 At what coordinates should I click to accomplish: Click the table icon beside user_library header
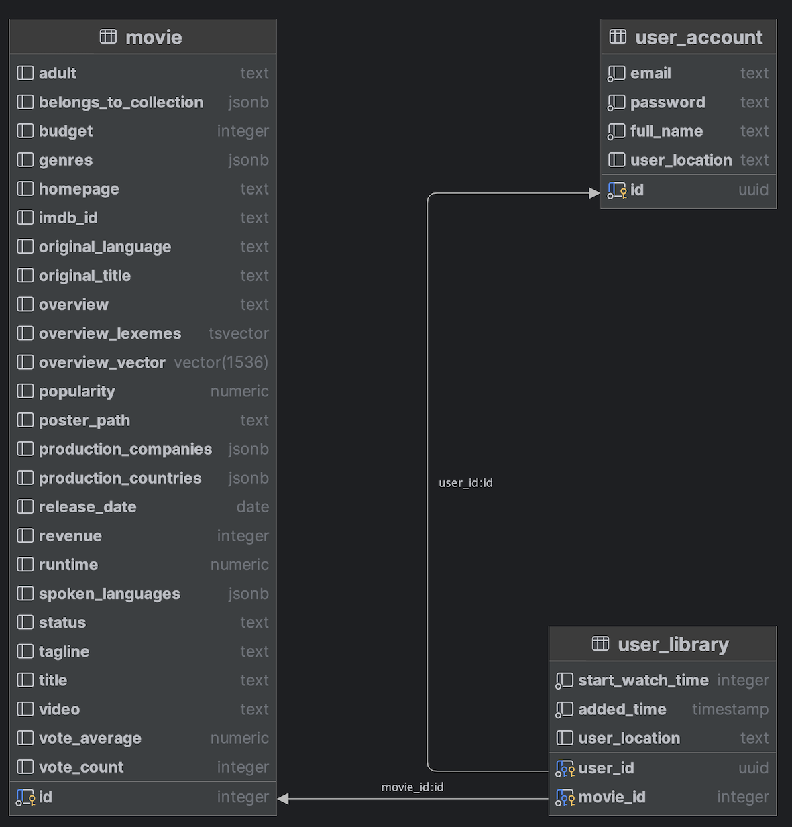[601, 644]
